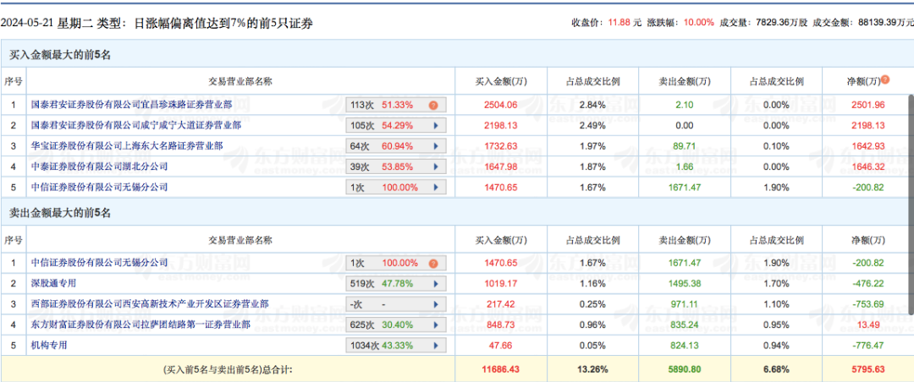914x382 pixels.
Task: Click net amount -776.47
Action: coord(867,346)
